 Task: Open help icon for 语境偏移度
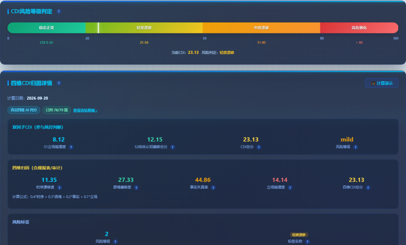pyautogui.click(x=136, y=187)
